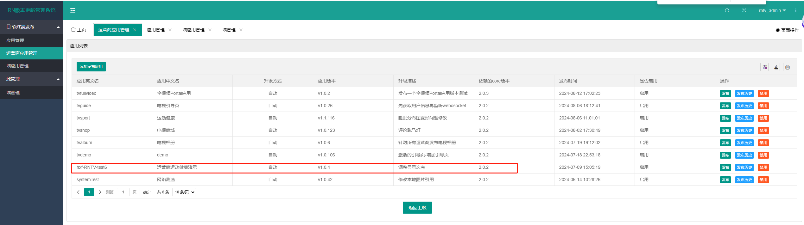Go to next page with right chevron
Screen dimensions: 804x225
coord(100,192)
